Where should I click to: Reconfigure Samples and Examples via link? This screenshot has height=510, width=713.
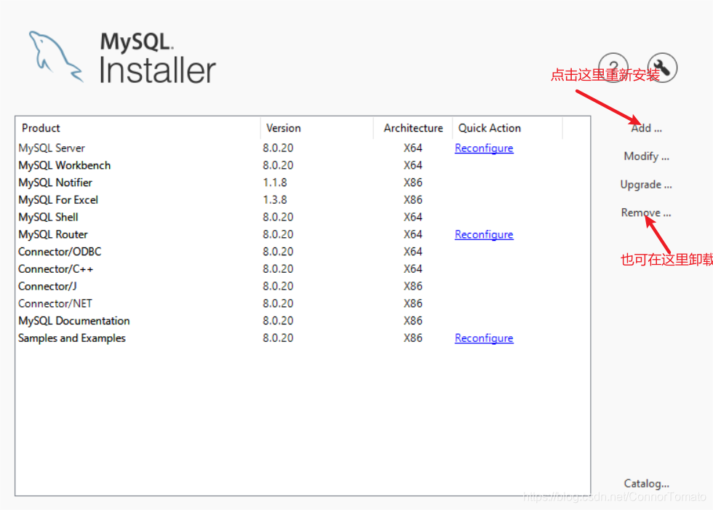pos(484,338)
